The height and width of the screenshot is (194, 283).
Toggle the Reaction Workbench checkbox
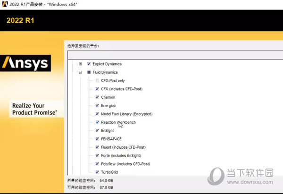tap(97, 122)
